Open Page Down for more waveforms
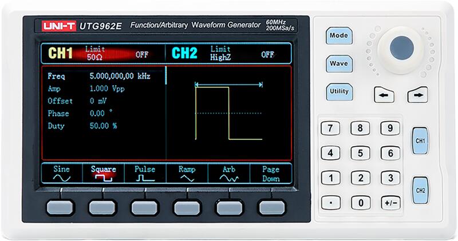 click(270, 174)
